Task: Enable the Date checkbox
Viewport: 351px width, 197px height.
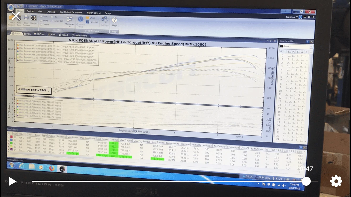Action: 41,17
